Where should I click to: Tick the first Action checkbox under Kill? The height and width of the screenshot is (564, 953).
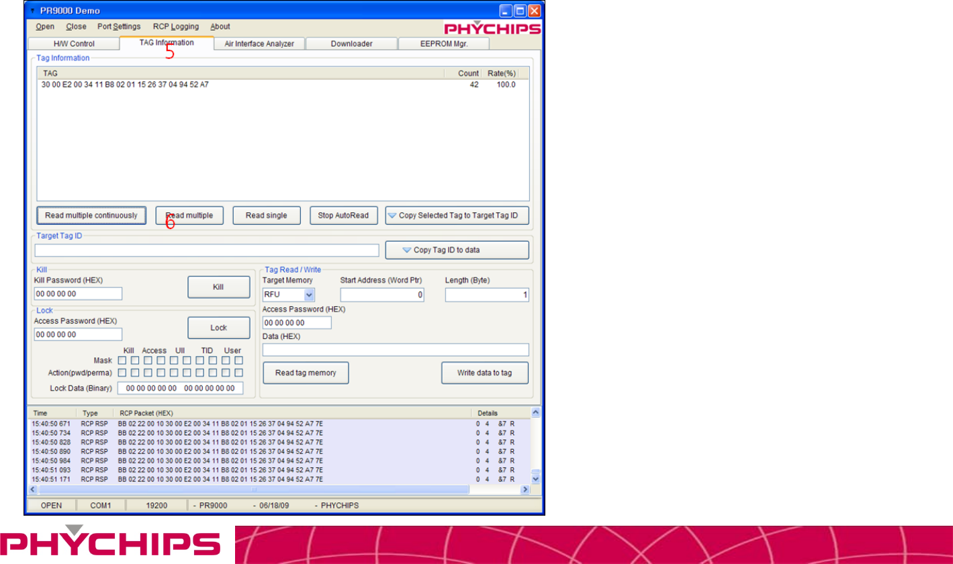coord(122,373)
